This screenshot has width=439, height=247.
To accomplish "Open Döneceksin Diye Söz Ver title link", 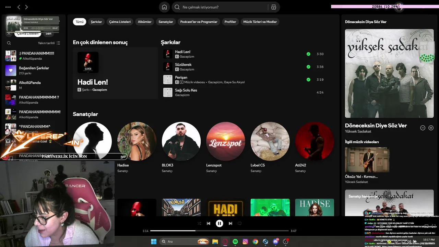I will click(x=376, y=126).
